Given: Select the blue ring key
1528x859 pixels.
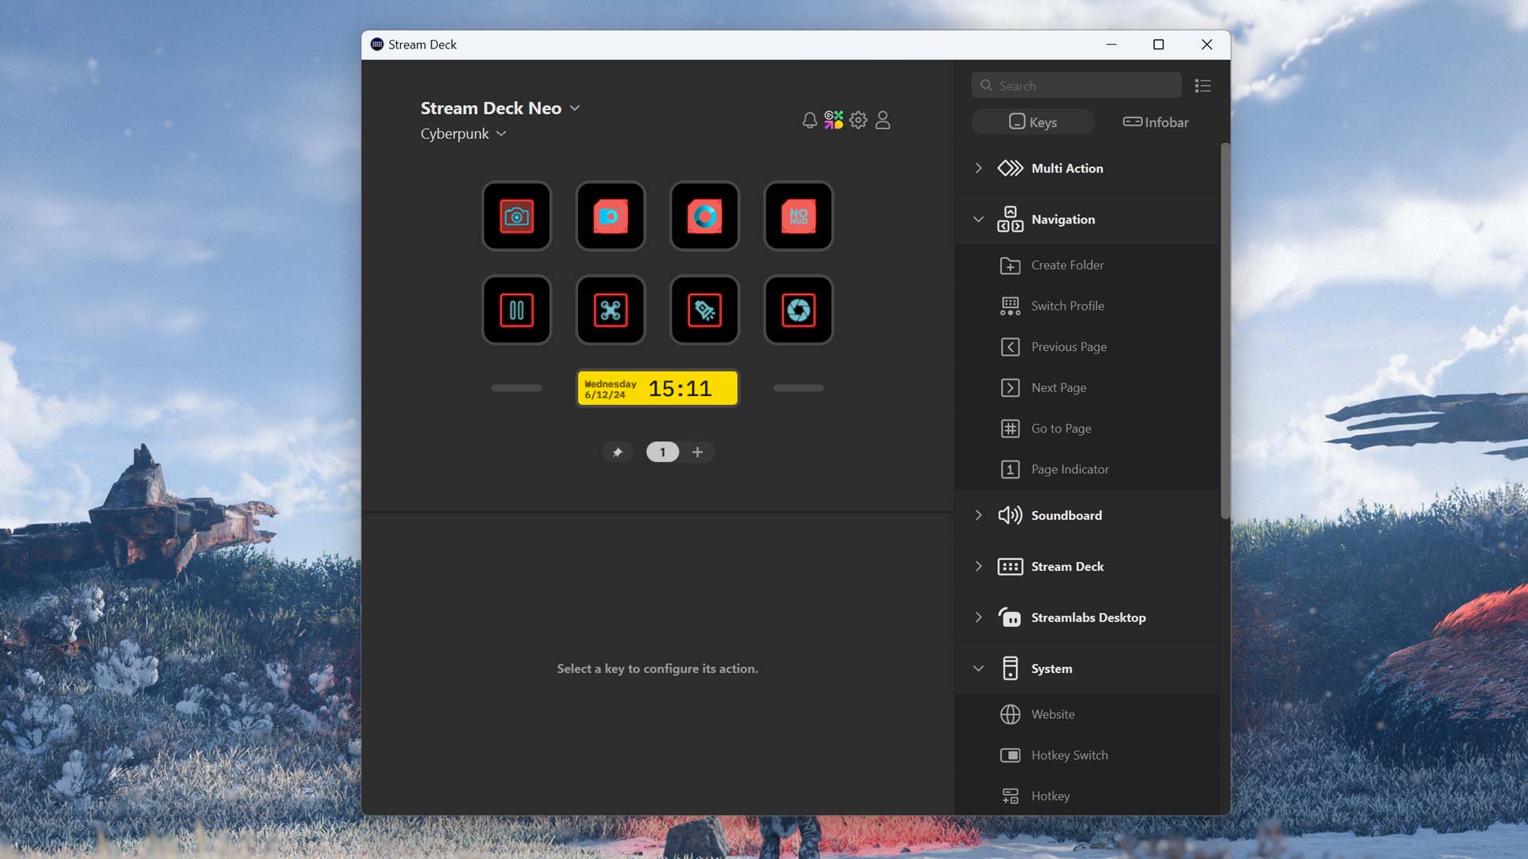Looking at the screenshot, I should (704, 216).
